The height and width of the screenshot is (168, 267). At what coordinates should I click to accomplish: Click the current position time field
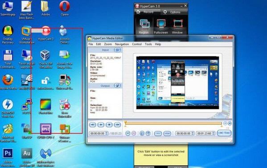[98, 133]
